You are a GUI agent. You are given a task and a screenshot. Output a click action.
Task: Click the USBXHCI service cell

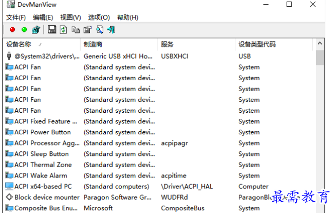click(x=175, y=56)
